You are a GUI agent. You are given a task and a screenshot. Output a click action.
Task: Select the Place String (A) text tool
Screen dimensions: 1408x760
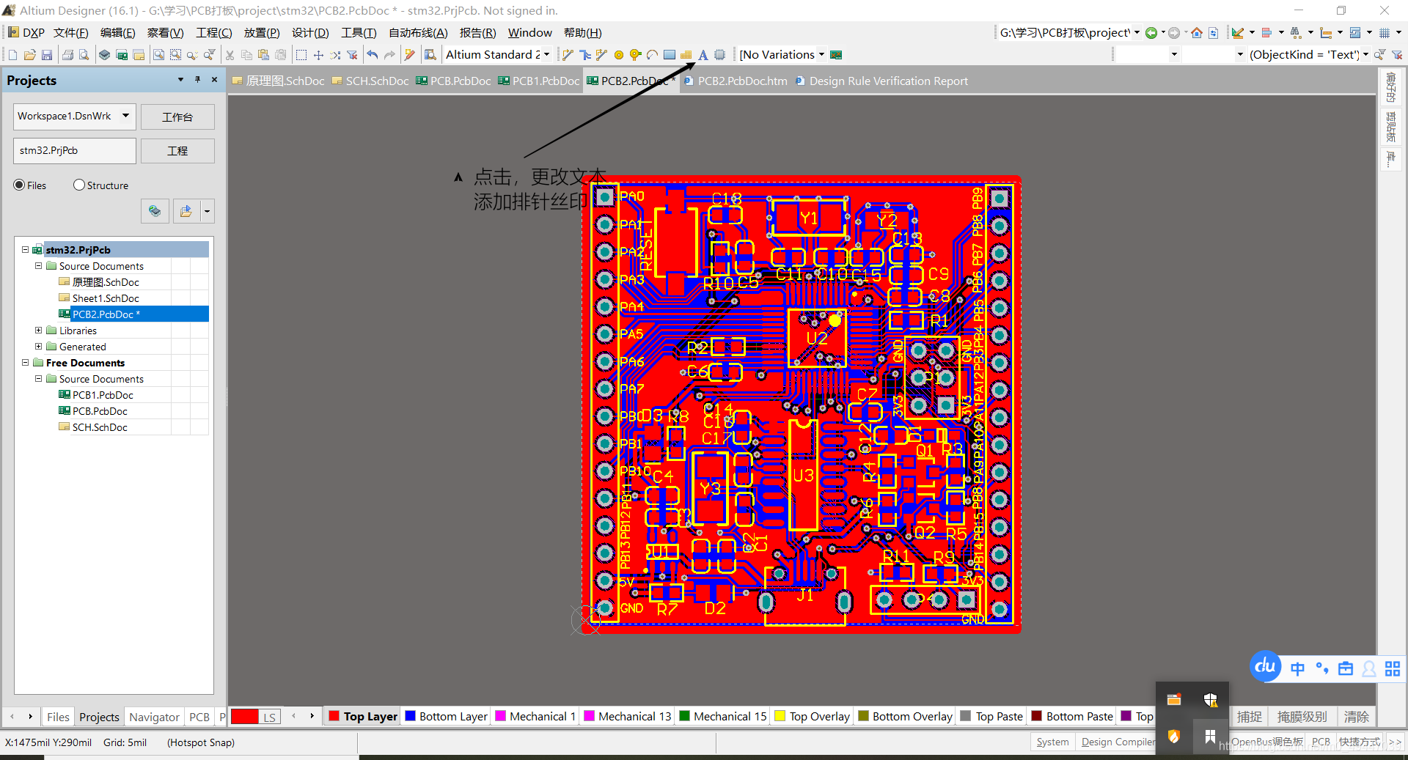coord(703,55)
